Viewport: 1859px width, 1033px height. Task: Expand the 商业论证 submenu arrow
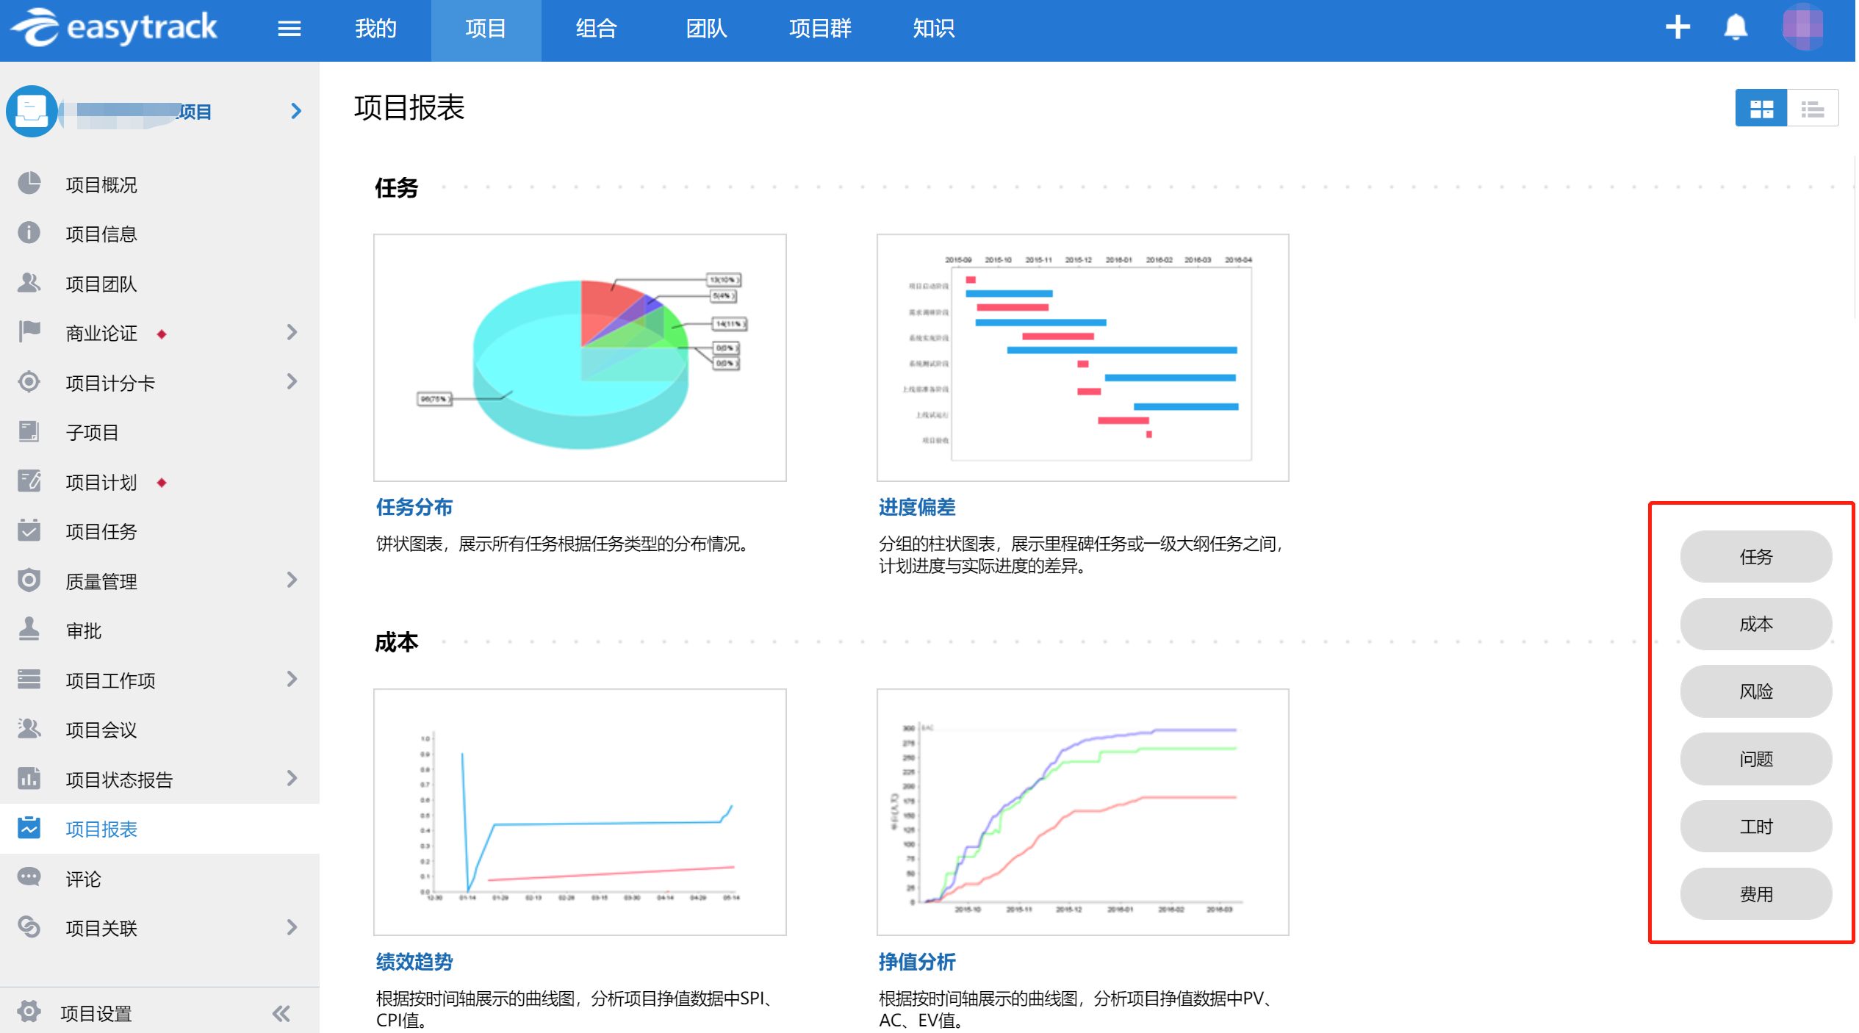click(x=292, y=333)
